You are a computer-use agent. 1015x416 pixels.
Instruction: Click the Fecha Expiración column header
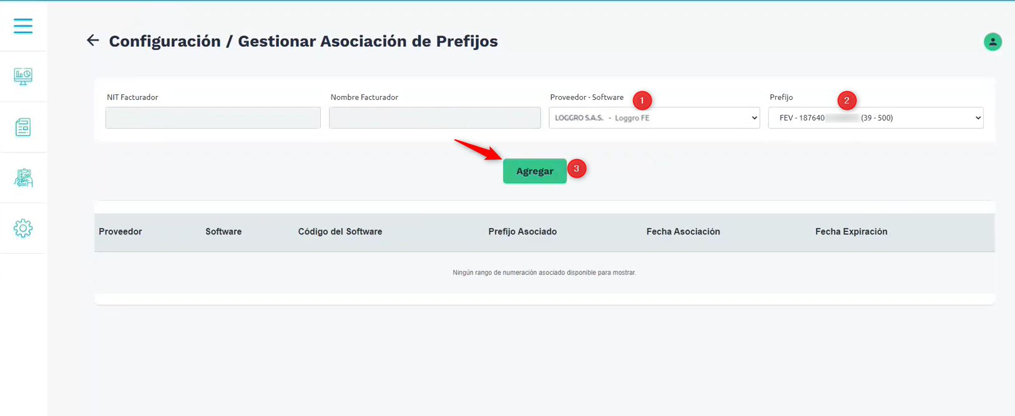click(x=851, y=231)
